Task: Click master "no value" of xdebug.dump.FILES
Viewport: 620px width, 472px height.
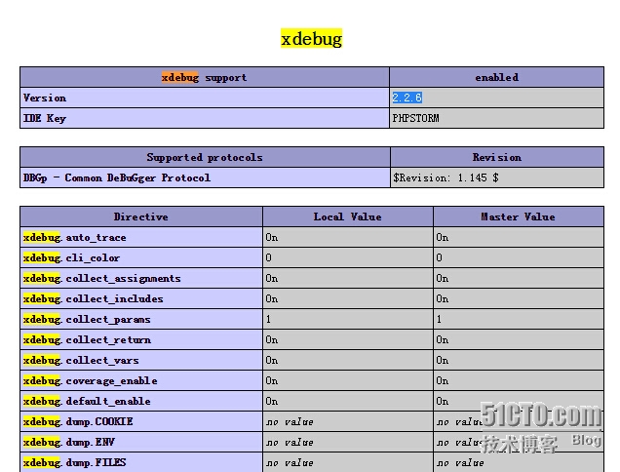Action: tap(460, 463)
